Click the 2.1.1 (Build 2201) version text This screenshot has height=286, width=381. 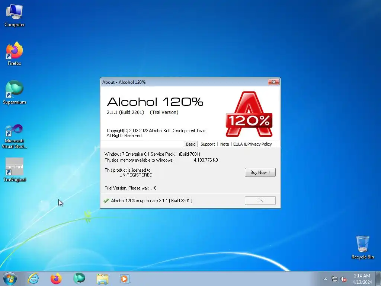[x=125, y=112]
